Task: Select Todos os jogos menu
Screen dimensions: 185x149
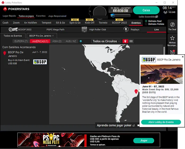Action: tap(26, 16)
